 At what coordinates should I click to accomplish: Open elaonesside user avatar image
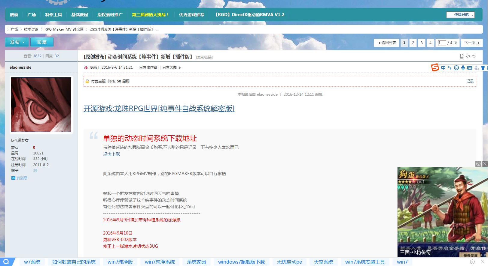point(41,105)
